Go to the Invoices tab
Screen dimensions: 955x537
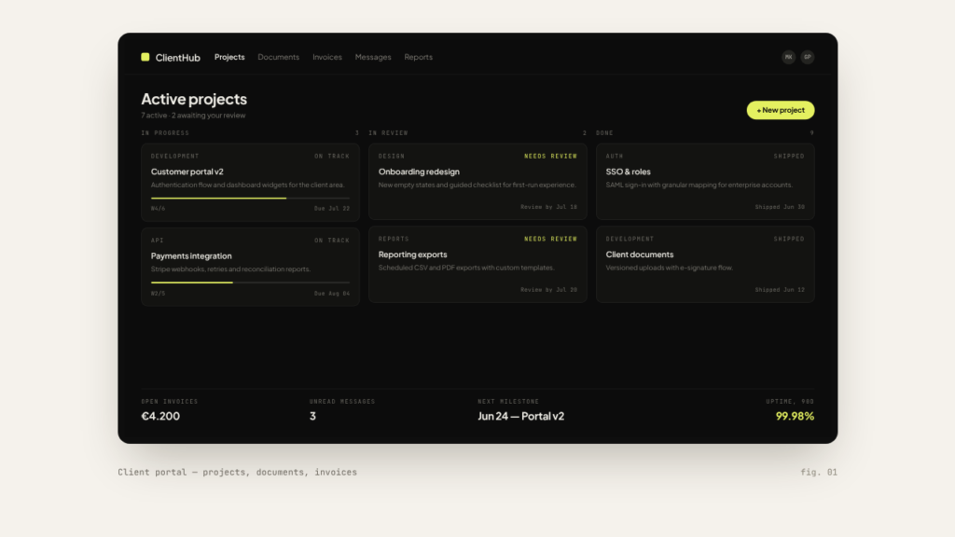coord(327,57)
